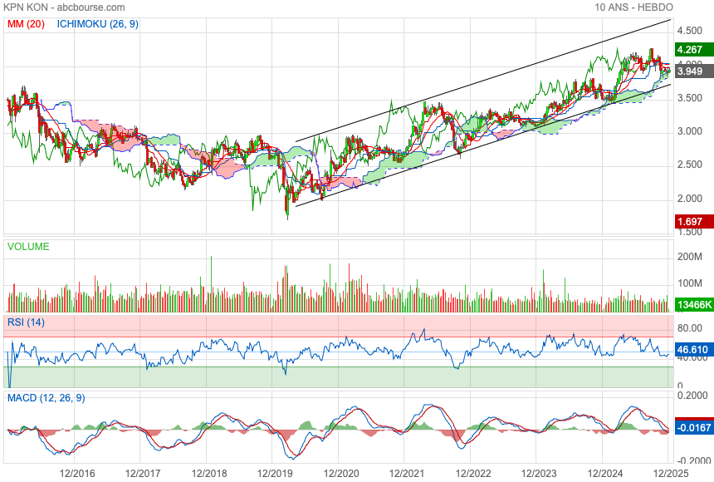The image size is (714, 482).
Task: Click the RSI (14) panel label
Action: click(27, 322)
